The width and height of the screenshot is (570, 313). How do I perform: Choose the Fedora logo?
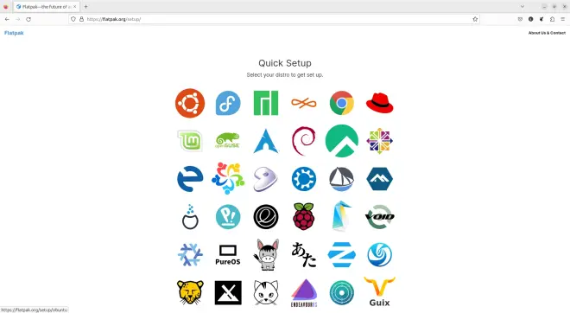228,103
